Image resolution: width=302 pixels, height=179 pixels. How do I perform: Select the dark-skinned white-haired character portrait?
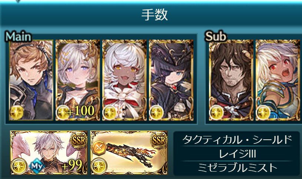click(x=125, y=80)
